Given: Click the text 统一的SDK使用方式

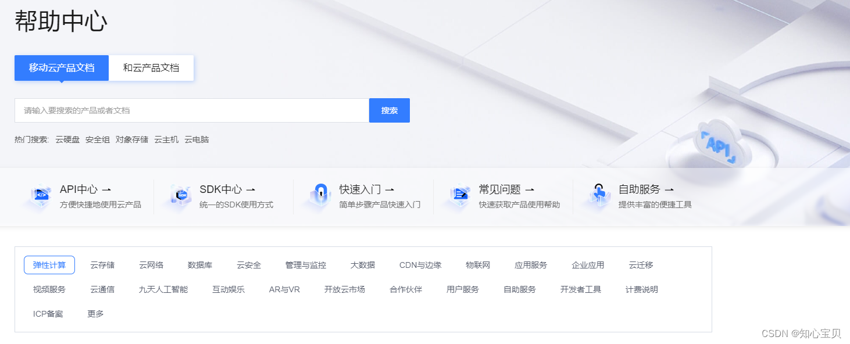Looking at the screenshot, I should [237, 205].
